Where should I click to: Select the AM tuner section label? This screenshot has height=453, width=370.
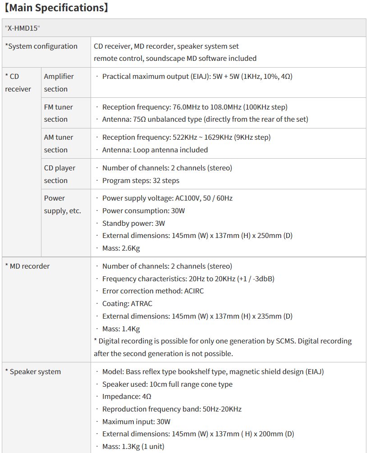(58, 144)
